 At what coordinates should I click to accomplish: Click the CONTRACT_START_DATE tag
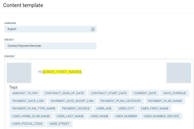(109, 93)
